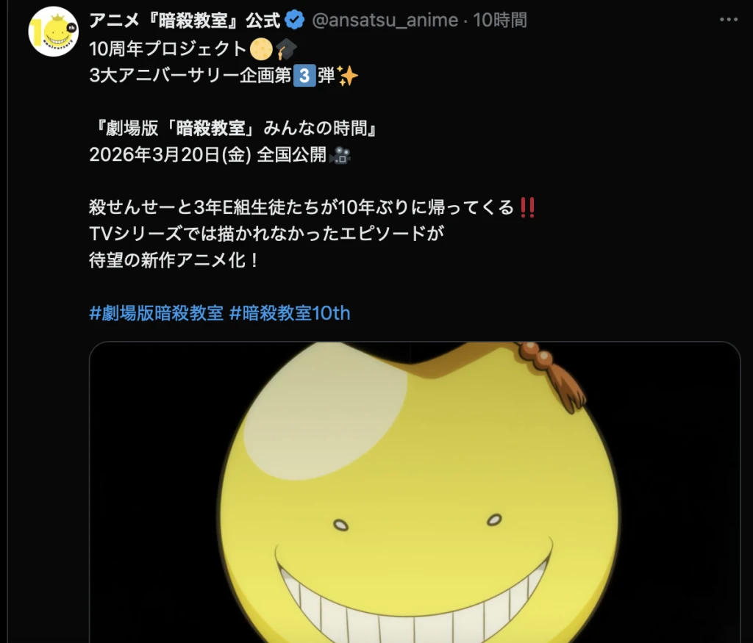Open the #暗殺教室10th hashtag
The width and height of the screenshot is (753, 643).
click(x=290, y=313)
